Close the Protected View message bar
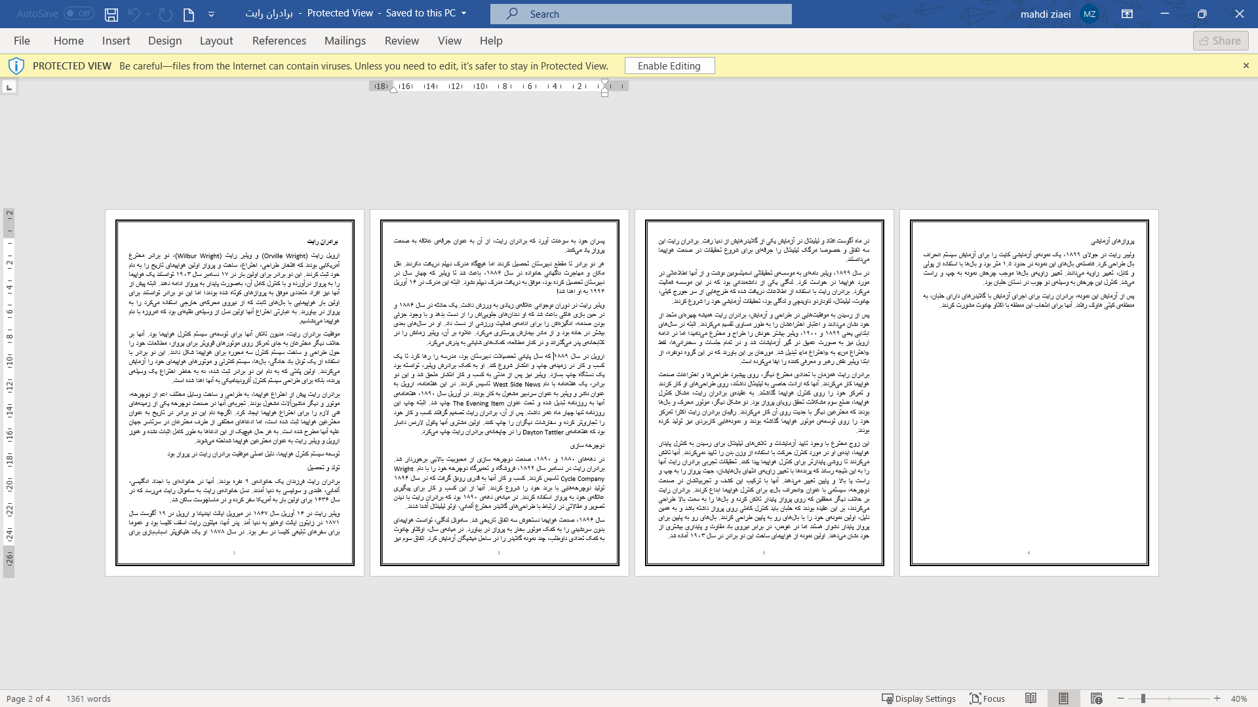This screenshot has width=1258, height=707. pyautogui.click(x=1246, y=66)
